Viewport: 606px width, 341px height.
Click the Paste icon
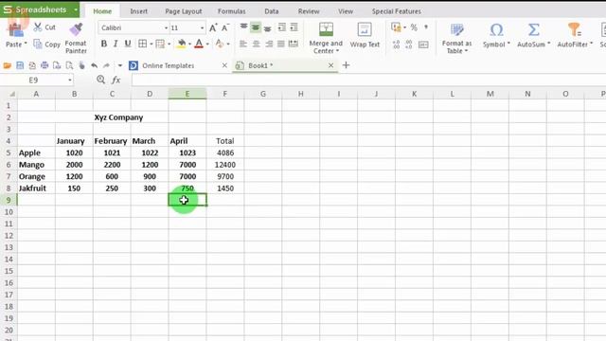coord(15,30)
